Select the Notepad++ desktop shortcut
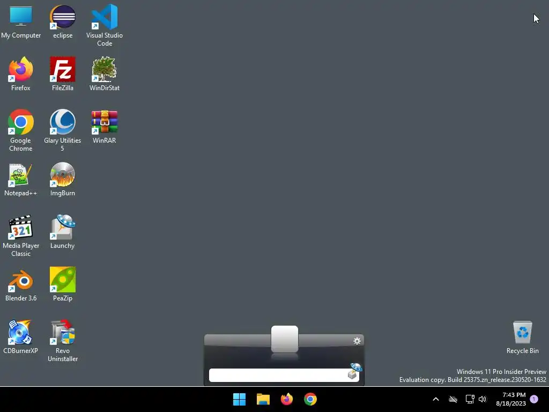Image resolution: width=549 pixels, height=412 pixels. click(x=21, y=179)
